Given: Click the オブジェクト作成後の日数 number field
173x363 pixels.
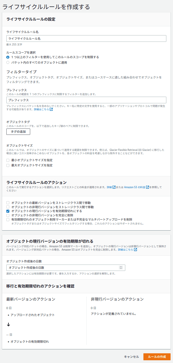Looking at the screenshot, I should point(66,268).
